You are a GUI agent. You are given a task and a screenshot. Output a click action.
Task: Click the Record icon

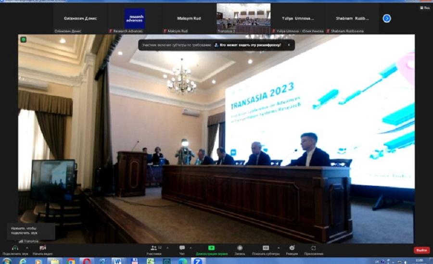pyautogui.click(x=240, y=248)
